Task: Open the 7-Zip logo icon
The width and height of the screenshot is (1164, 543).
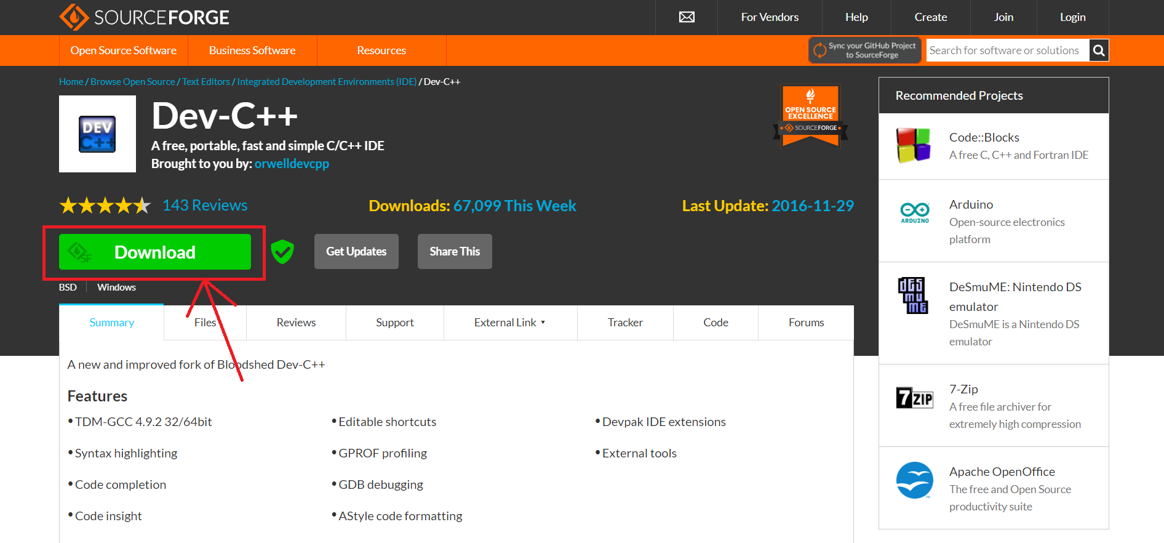Action: tap(914, 398)
